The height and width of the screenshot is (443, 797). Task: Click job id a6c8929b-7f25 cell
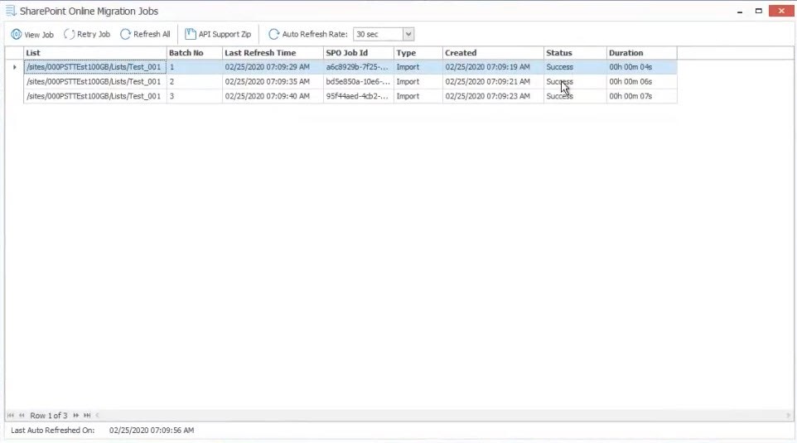[x=359, y=67]
